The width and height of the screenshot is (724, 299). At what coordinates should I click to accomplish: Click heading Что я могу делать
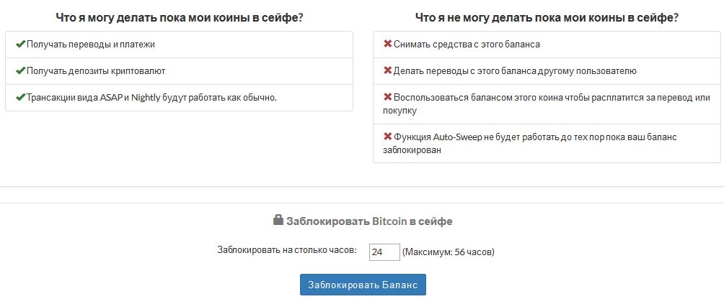(179, 18)
